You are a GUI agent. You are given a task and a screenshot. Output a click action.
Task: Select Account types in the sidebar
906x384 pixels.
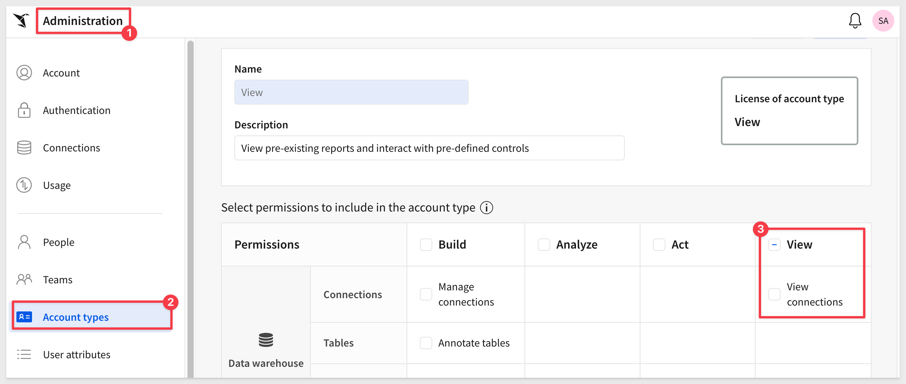pyautogui.click(x=76, y=317)
